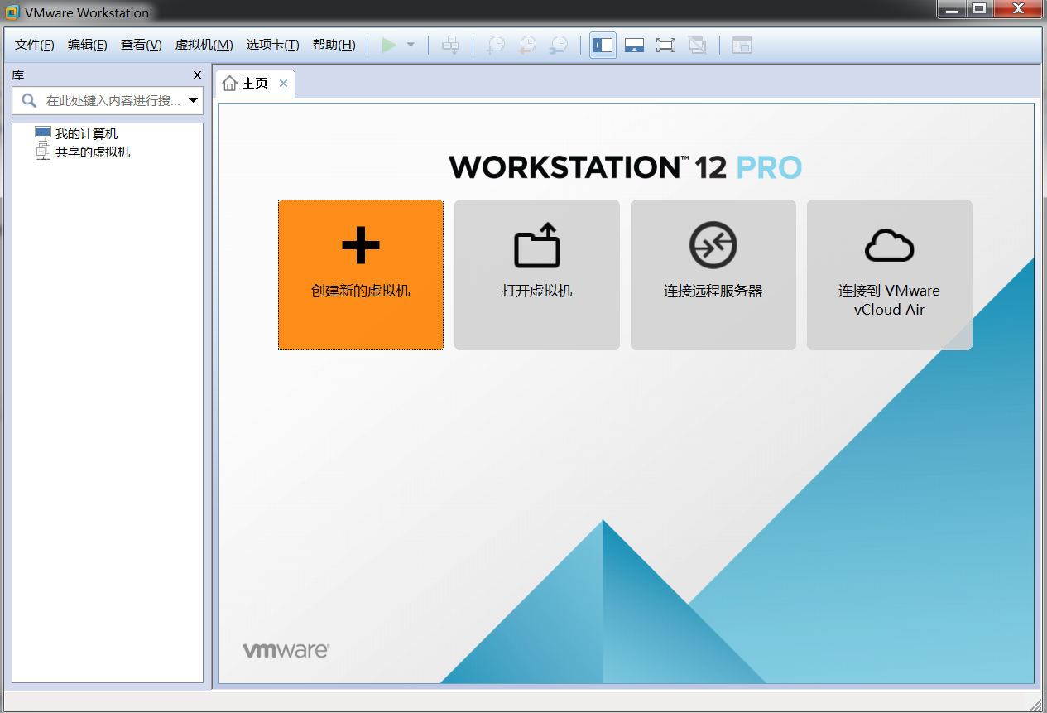The image size is (1047, 713).
Task: Click the 打开虚拟机 open VM tile
Action: pyautogui.click(x=536, y=274)
